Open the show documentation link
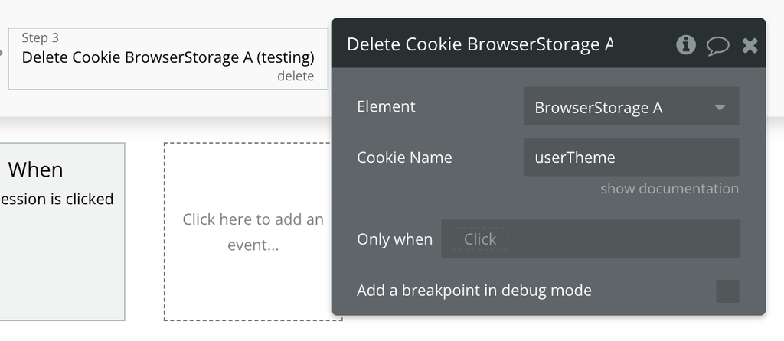Screen dimensions: 784x341 coord(669,189)
